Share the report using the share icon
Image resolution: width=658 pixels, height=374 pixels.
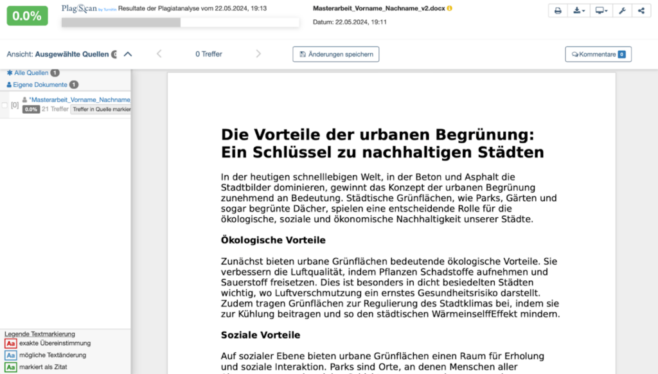click(641, 10)
